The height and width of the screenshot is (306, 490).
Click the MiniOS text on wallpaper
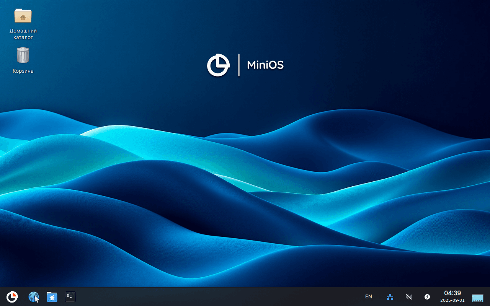(x=265, y=65)
